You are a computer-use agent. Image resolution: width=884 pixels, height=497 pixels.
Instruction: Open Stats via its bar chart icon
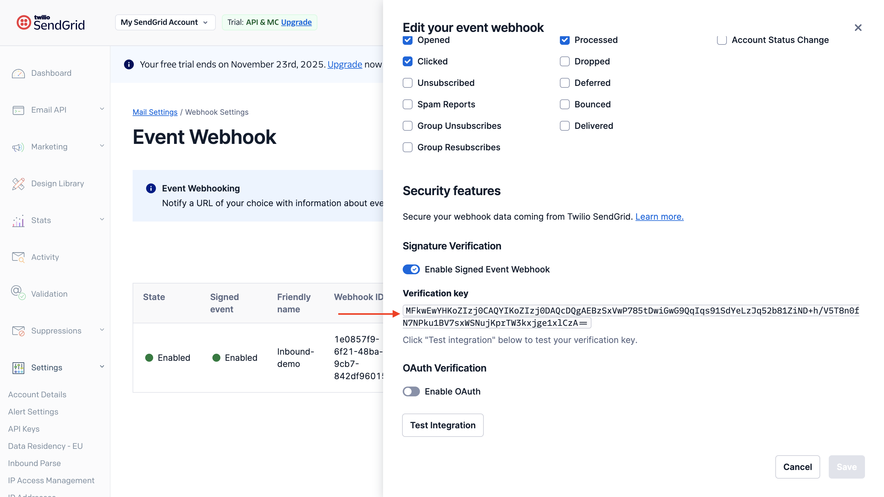(18, 221)
